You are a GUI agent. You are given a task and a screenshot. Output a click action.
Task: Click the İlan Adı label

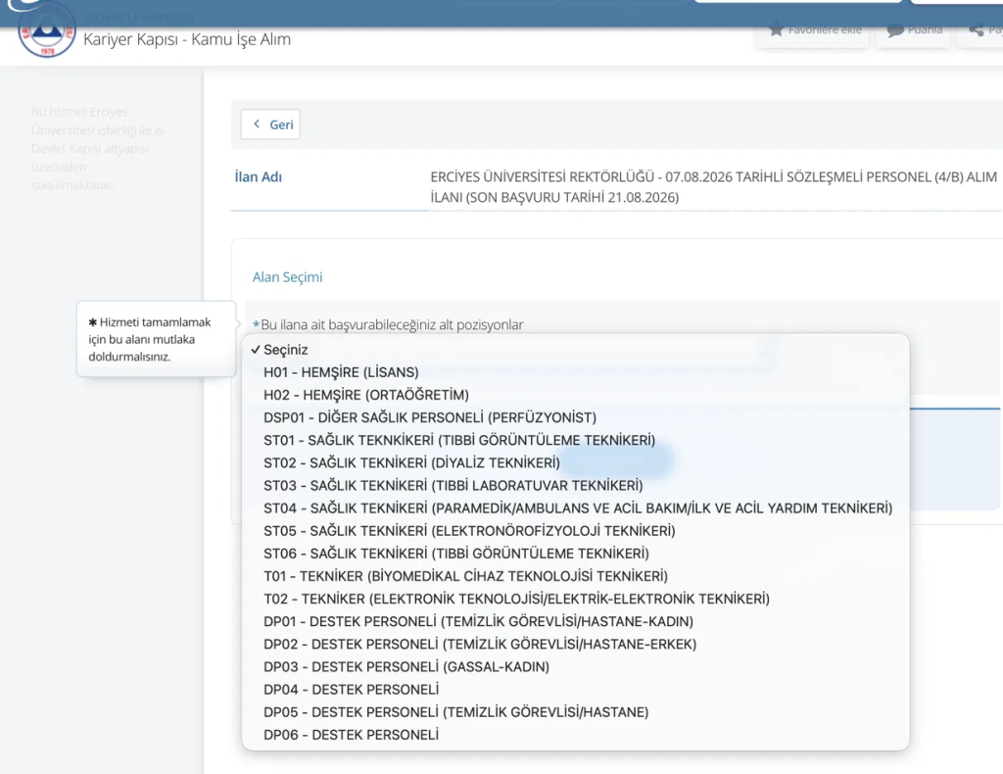click(x=259, y=177)
